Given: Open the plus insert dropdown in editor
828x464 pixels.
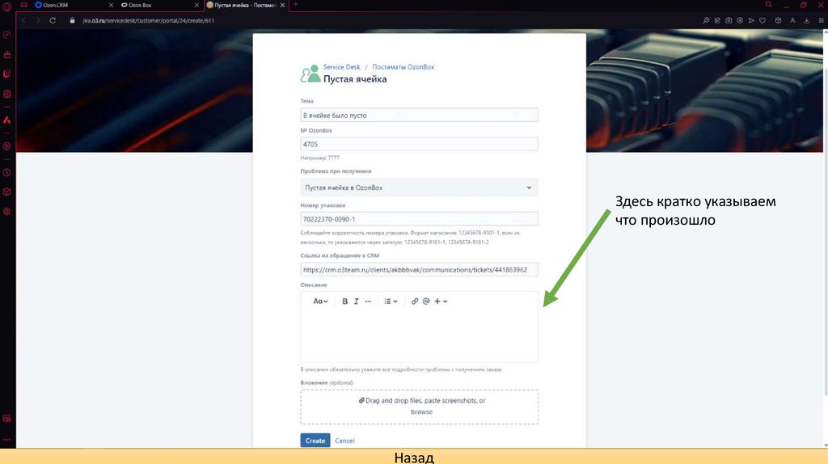Looking at the screenshot, I should (x=441, y=302).
